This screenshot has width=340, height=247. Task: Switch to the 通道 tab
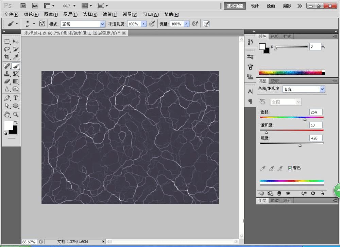point(274,201)
